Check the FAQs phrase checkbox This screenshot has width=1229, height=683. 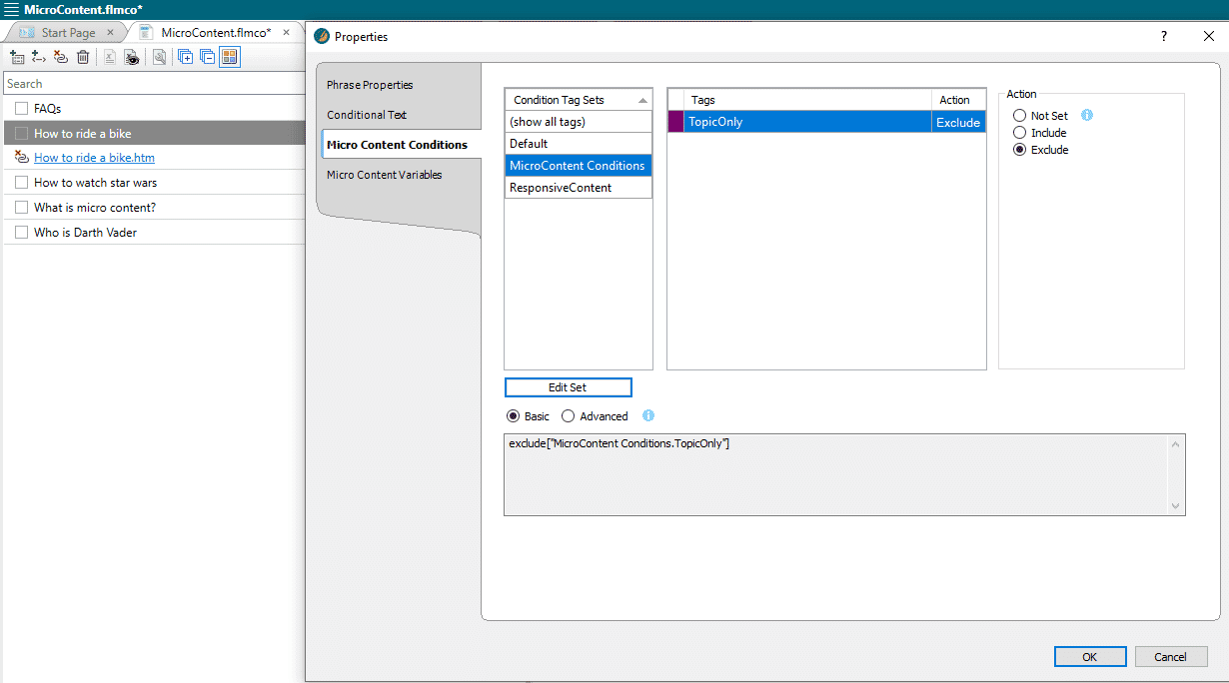coord(21,108)
